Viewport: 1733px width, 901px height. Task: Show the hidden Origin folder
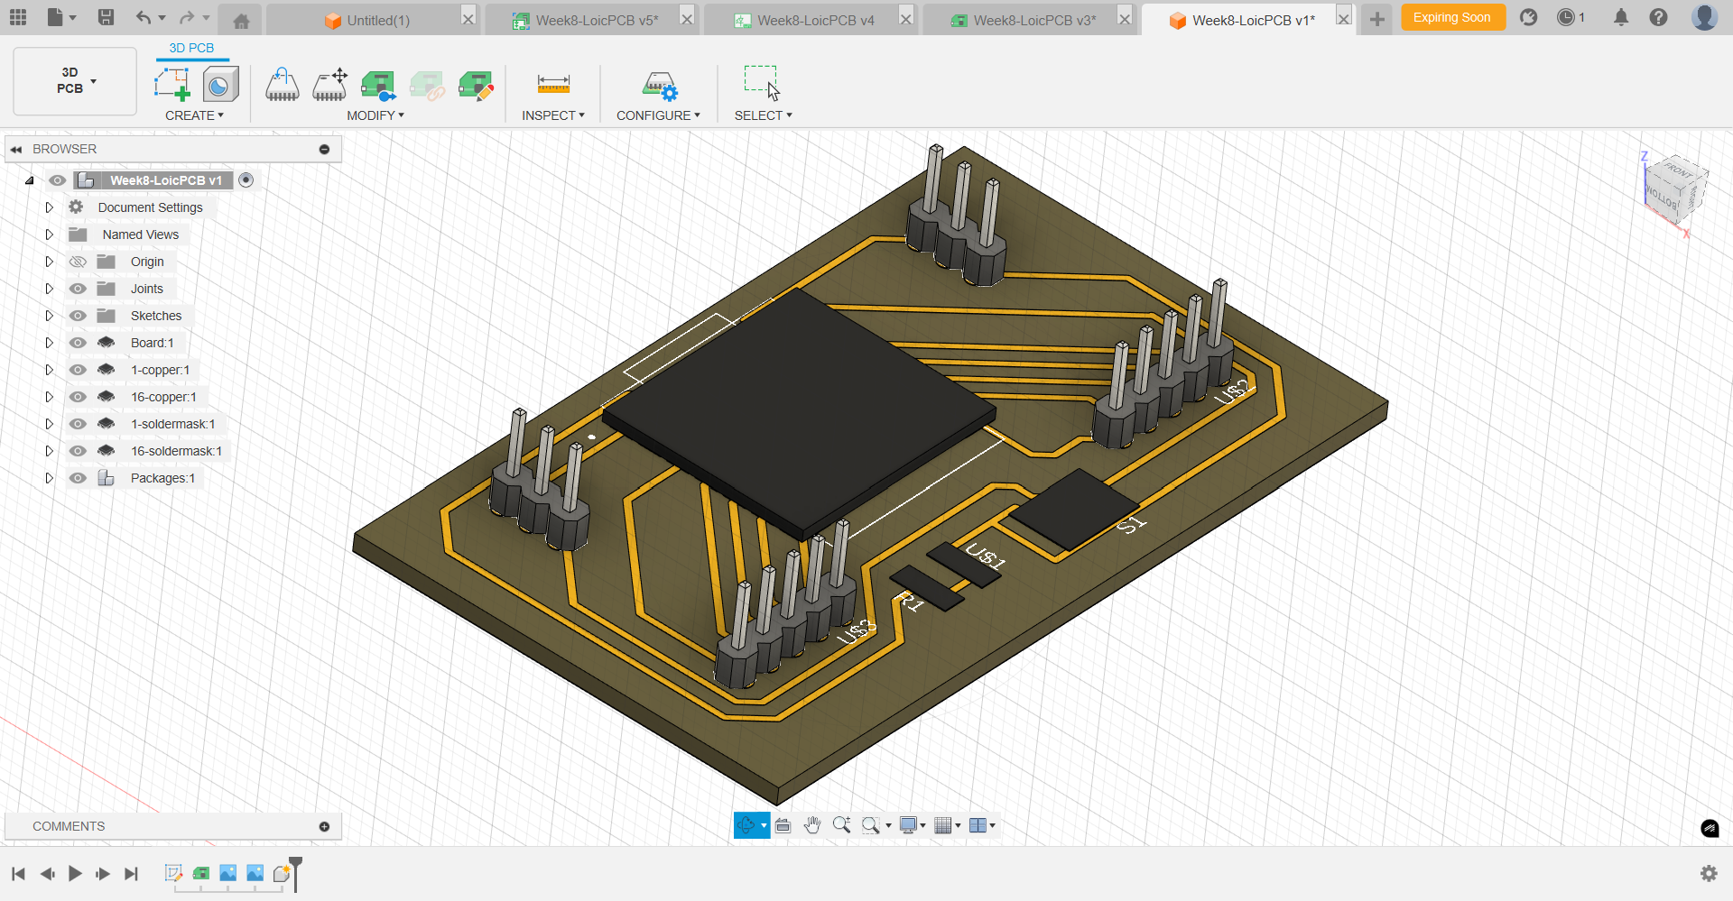pos(79,262)
